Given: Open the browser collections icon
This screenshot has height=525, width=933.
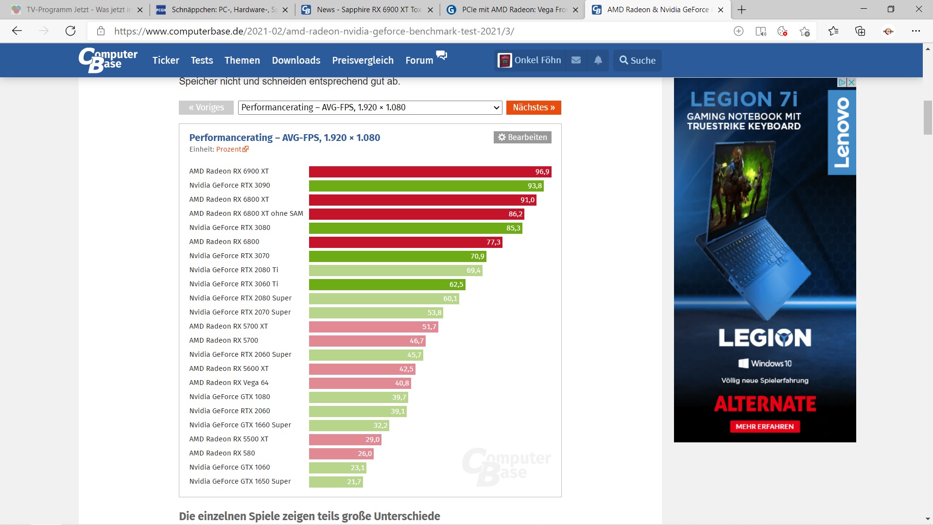Looking at the screenshot, I should (x=860, y=31).
